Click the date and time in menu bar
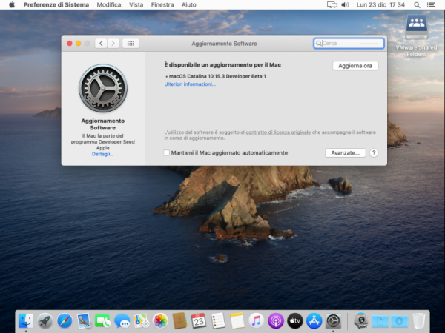The height and width of the screenshot is (333, 445). [380, 5]
